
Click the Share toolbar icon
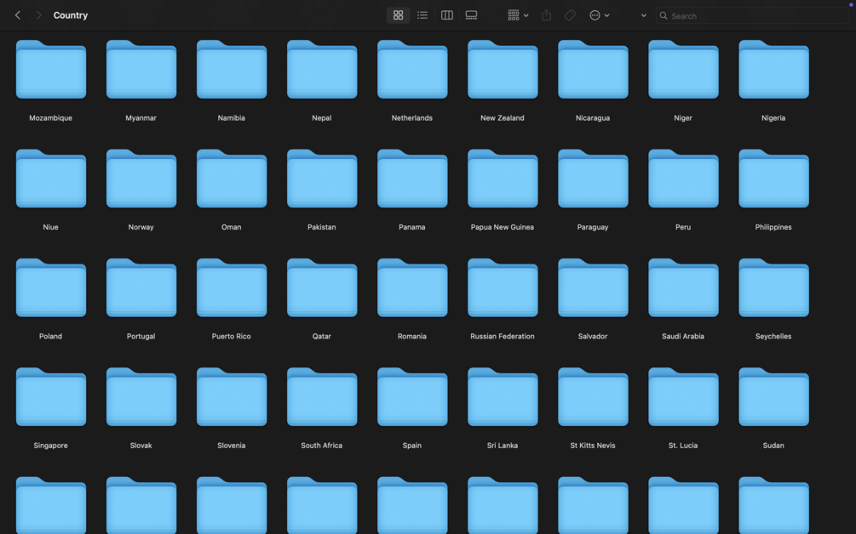pos(547,15)
